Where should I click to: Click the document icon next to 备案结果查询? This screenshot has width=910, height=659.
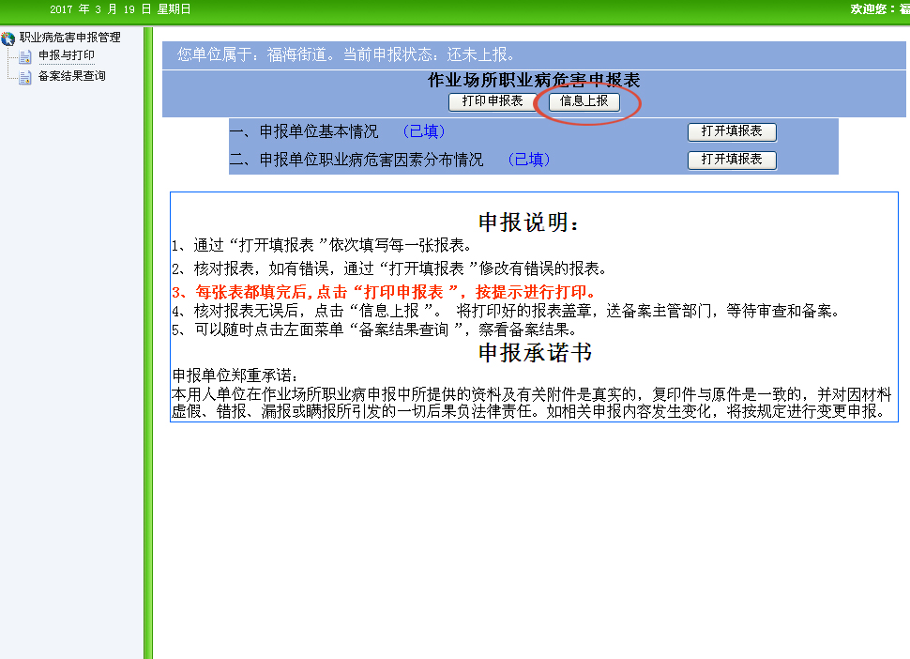pyautogui.click(x=25, y=77)
